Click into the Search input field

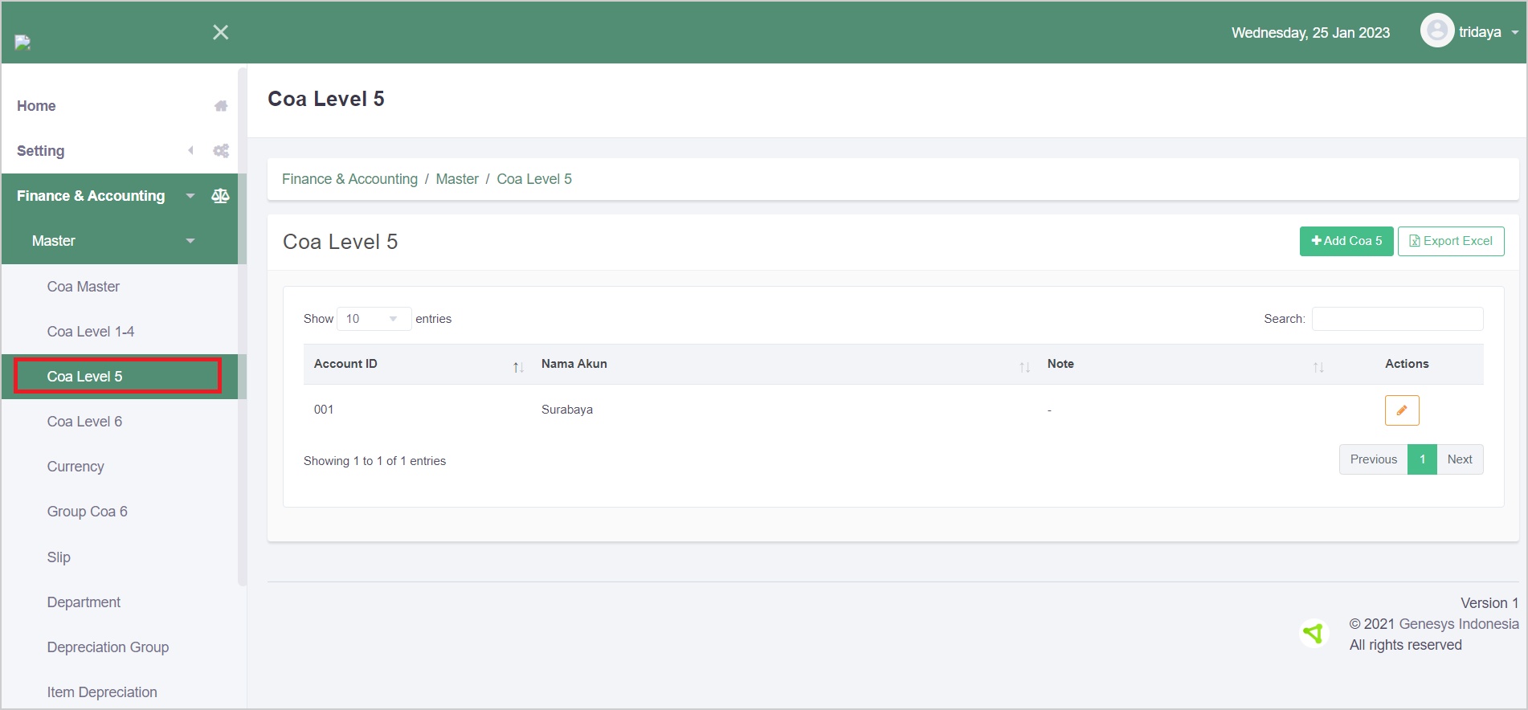[1397, 319]
